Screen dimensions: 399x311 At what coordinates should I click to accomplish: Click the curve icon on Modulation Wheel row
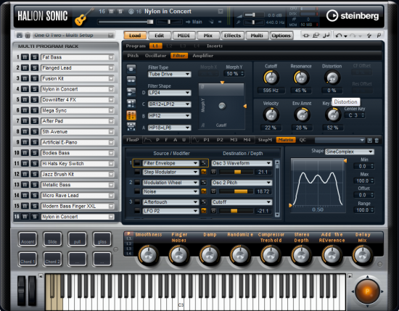click(204, 183)
